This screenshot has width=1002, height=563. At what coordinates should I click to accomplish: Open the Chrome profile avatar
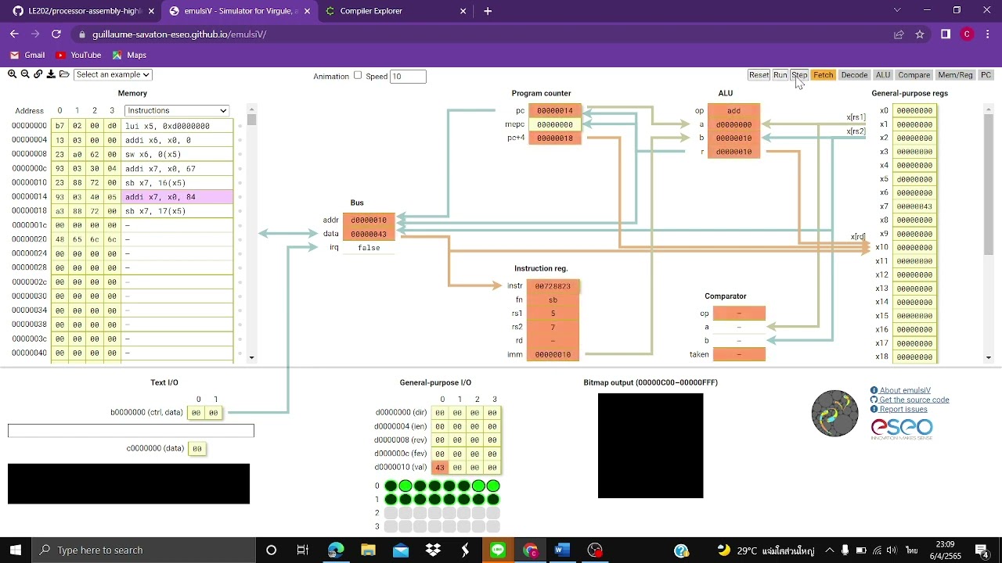968,34
